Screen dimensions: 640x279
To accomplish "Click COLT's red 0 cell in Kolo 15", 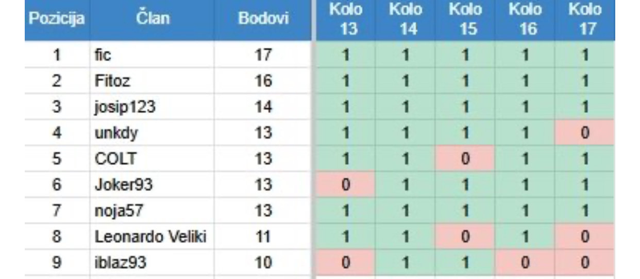I will pos(465,159).
